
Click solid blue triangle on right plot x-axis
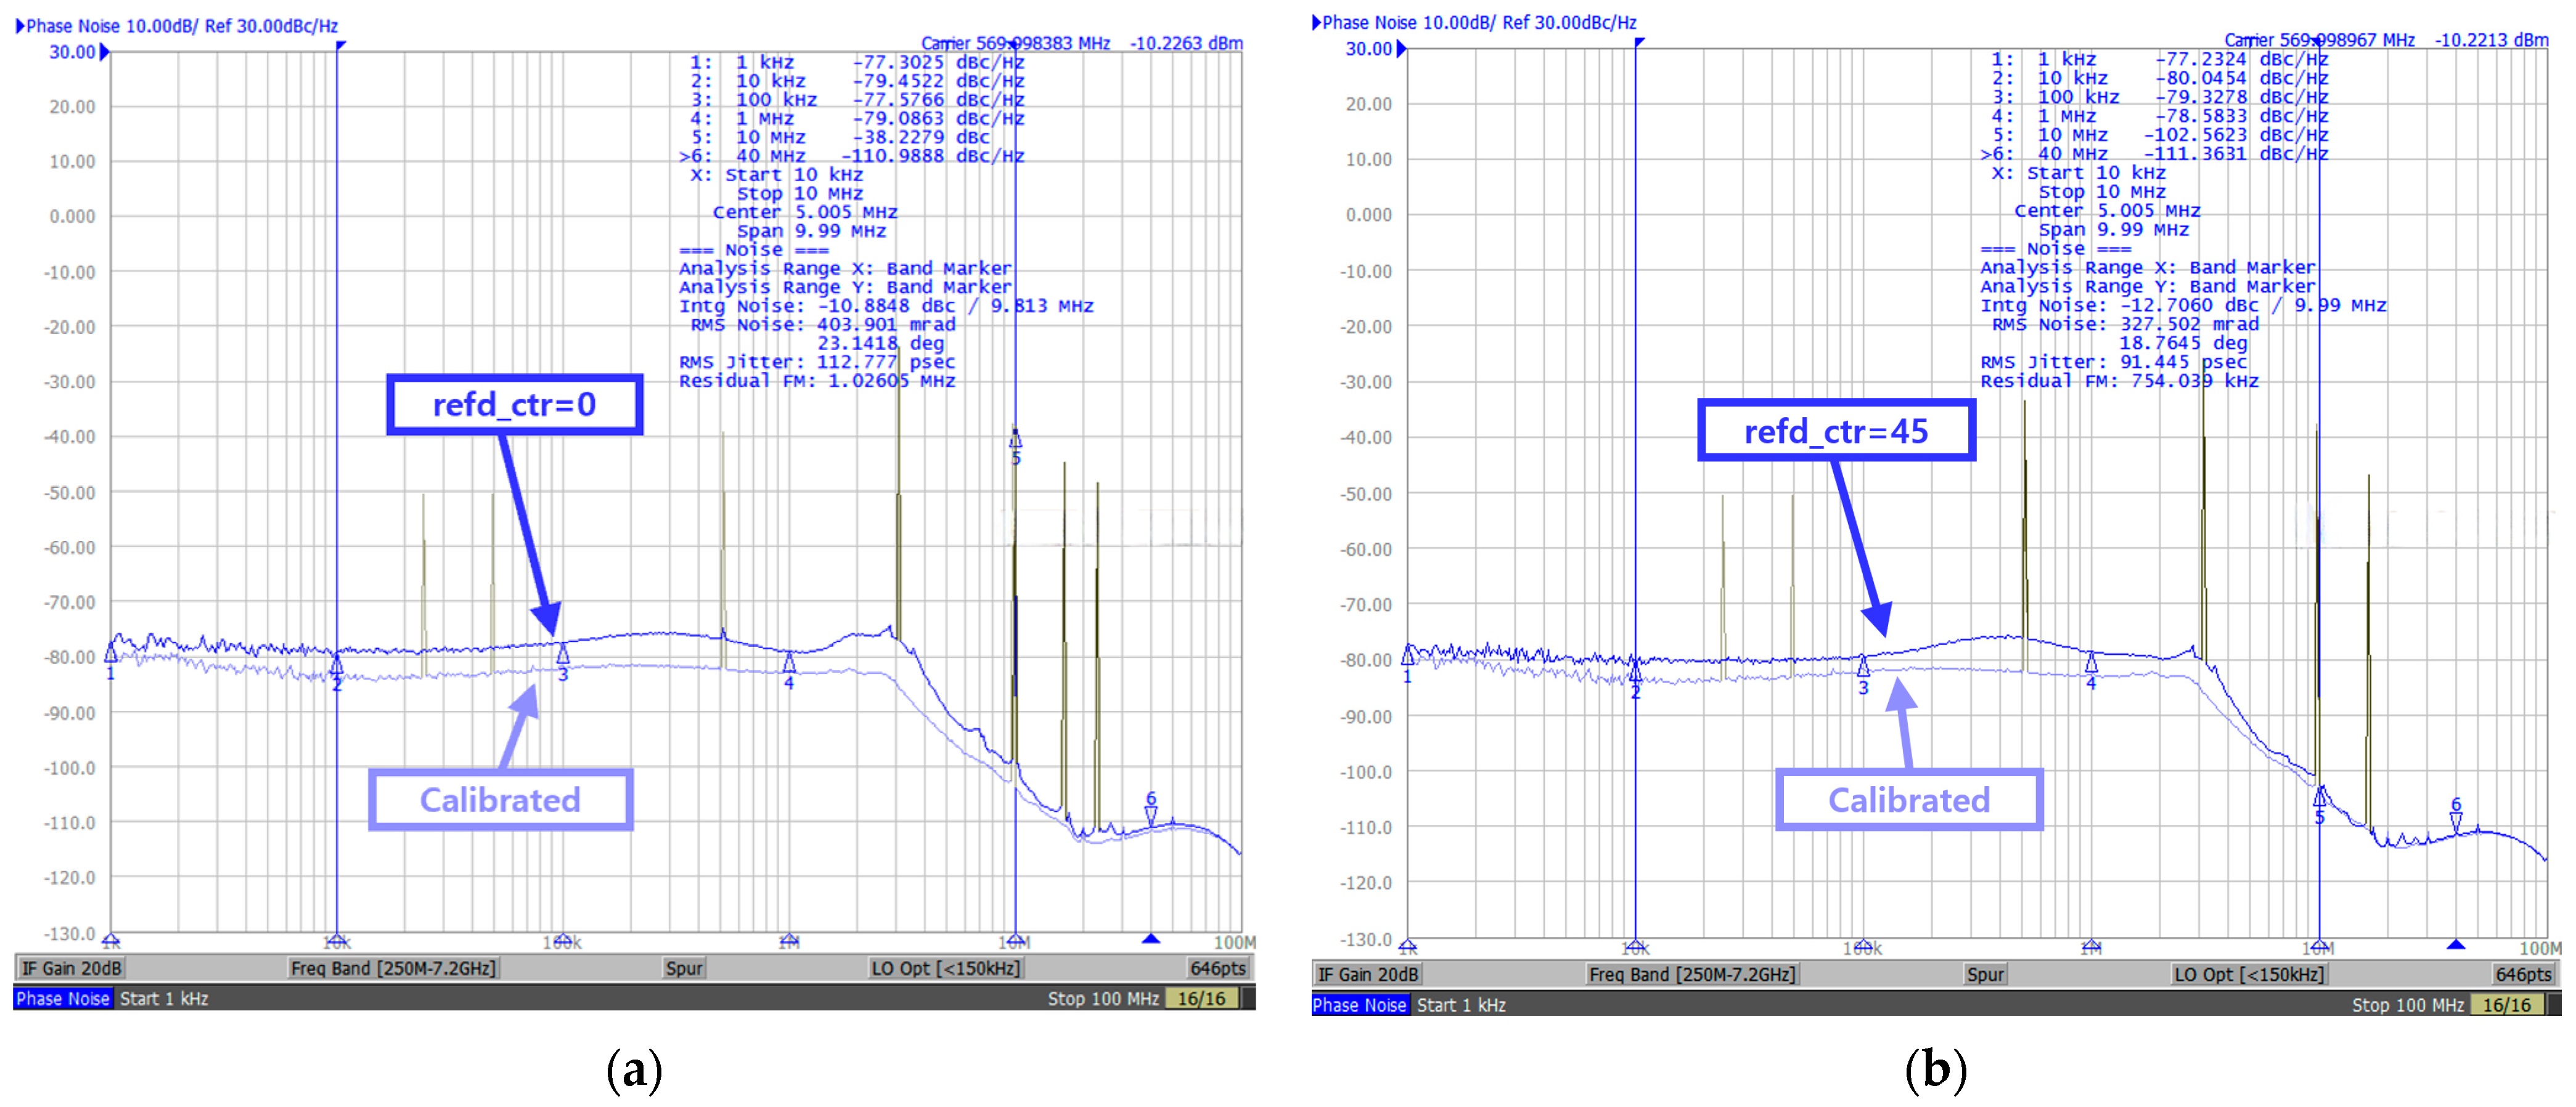(x=2455, y=944)
